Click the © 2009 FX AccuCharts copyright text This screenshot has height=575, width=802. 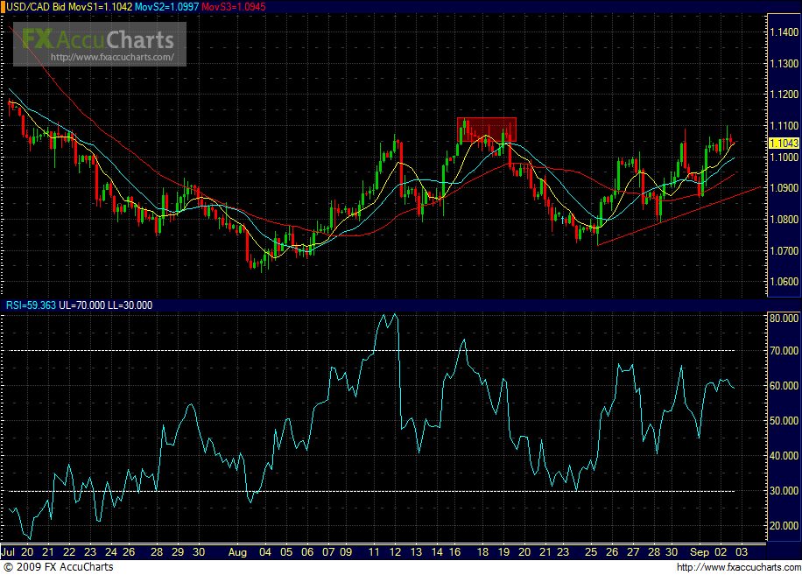[x=59, y=567]
